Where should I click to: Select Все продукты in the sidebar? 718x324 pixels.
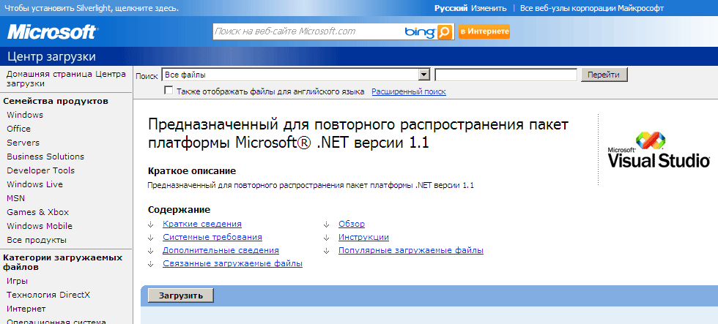click(37, 240)
